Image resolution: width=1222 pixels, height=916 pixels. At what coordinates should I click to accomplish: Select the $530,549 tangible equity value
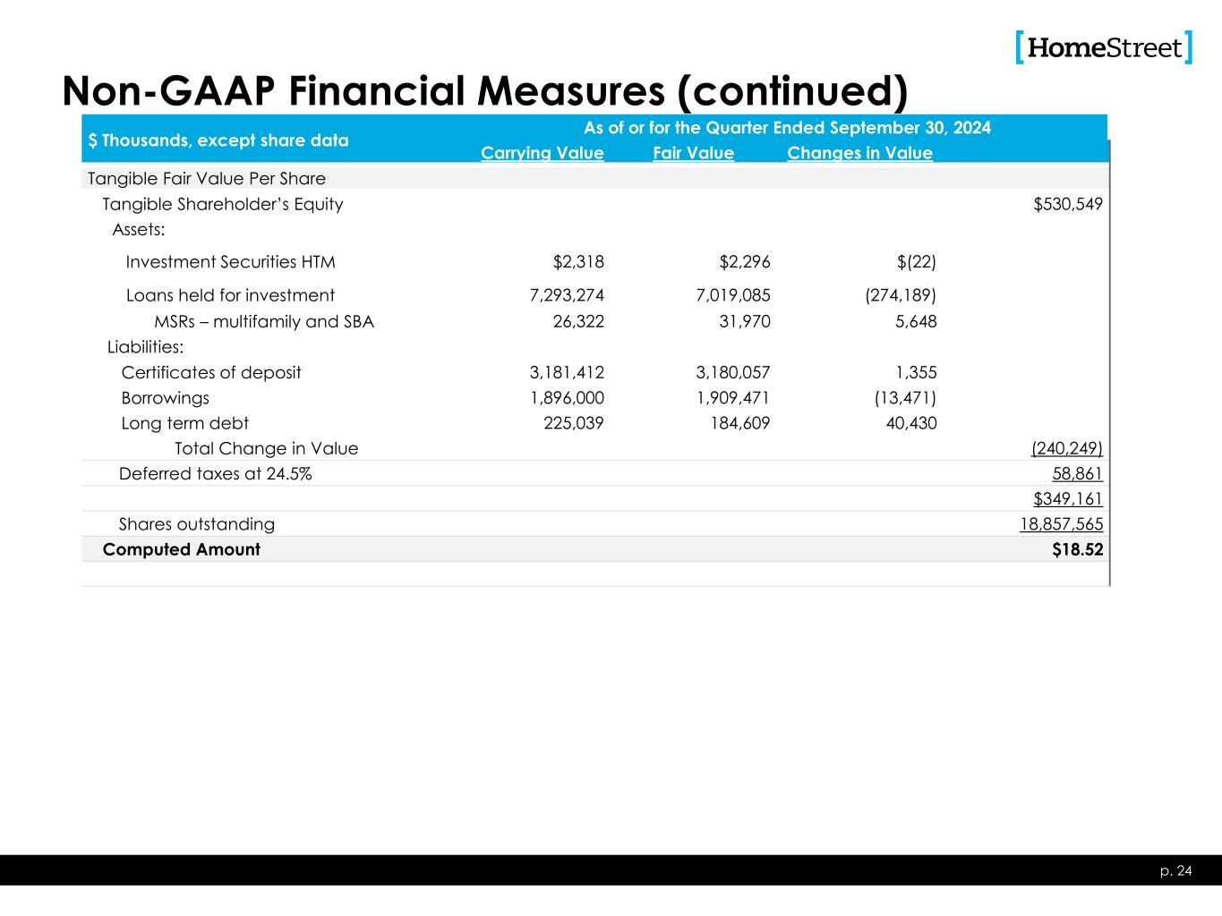click(1068, 204)
